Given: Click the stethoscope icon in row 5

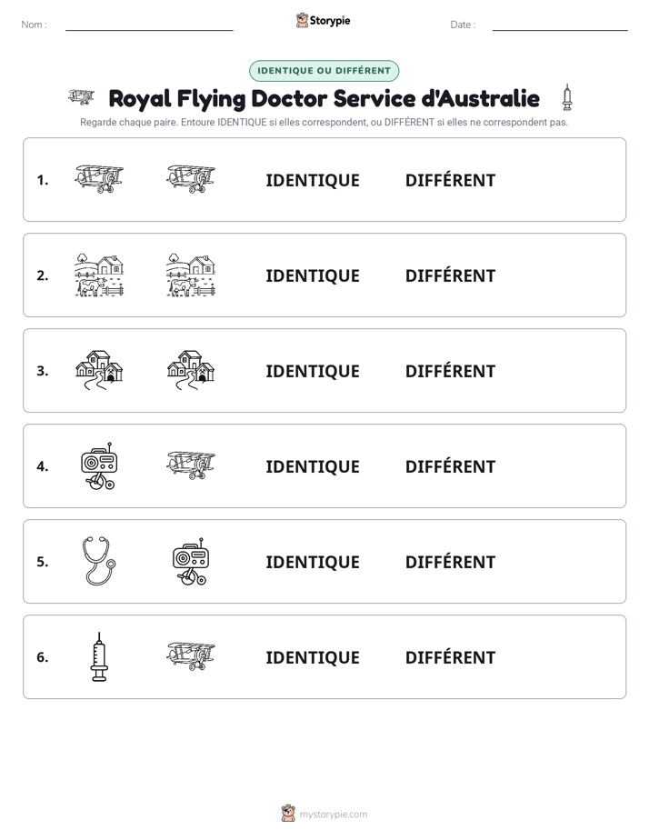Looking at the screenshot, I should click(x=99, y=561).
